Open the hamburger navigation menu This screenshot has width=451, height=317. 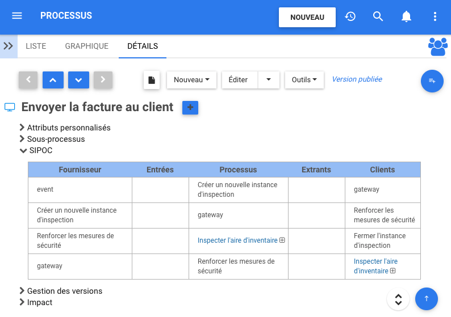(17, 16)
